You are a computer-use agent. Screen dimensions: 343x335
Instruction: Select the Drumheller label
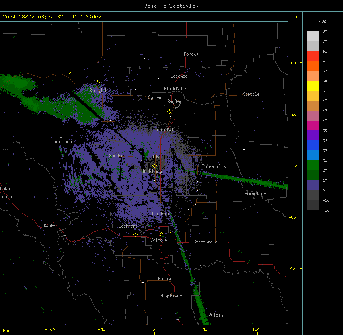pos(254,194)
